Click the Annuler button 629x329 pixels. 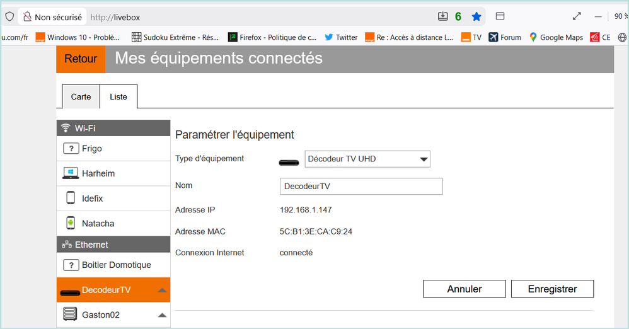464,289
